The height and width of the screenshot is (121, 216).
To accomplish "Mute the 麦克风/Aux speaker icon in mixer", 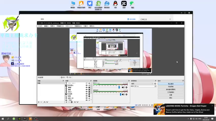I will (123, 87).
